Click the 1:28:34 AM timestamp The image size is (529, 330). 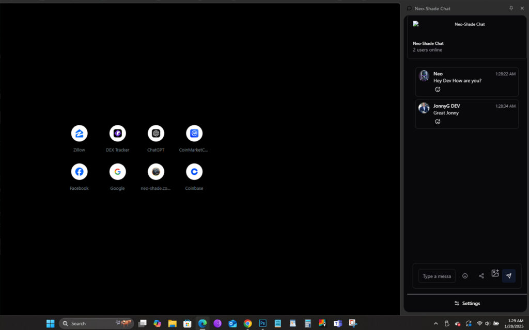[x=505, y=106]
